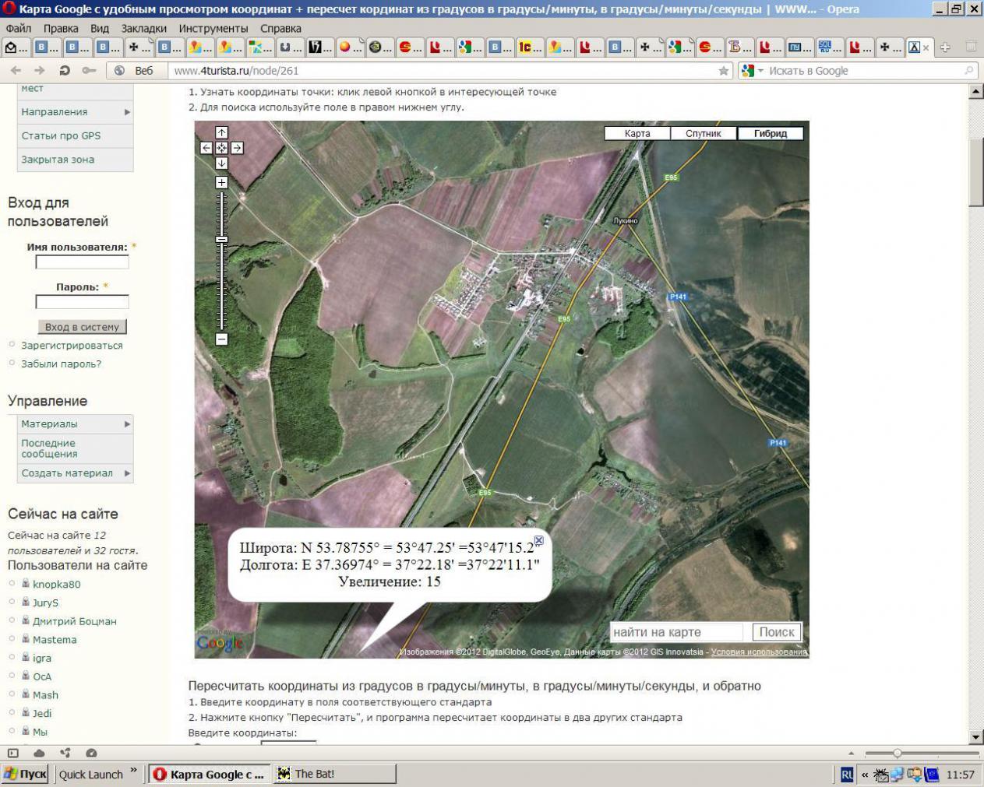Screen dimensions: 984x787
Task: Reload the page with the refresh icon
Action: coord(65,70)
